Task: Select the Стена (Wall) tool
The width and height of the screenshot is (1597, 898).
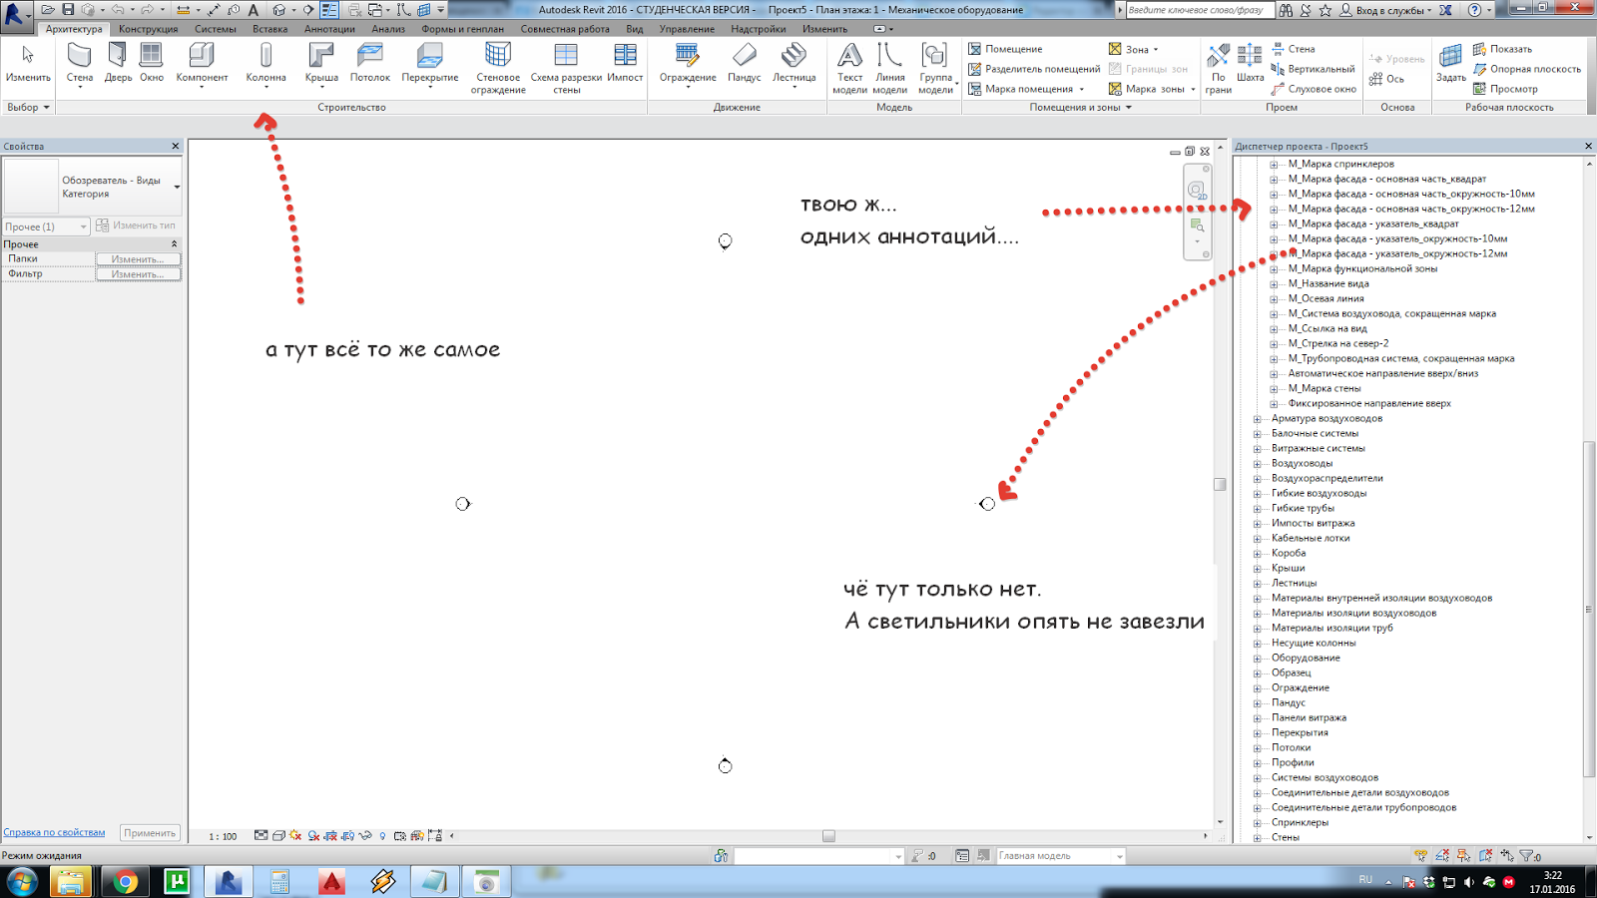Action: (80, 63)
